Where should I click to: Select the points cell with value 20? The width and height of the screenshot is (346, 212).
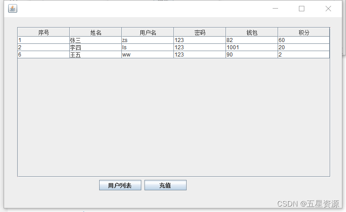coord(304,47)
